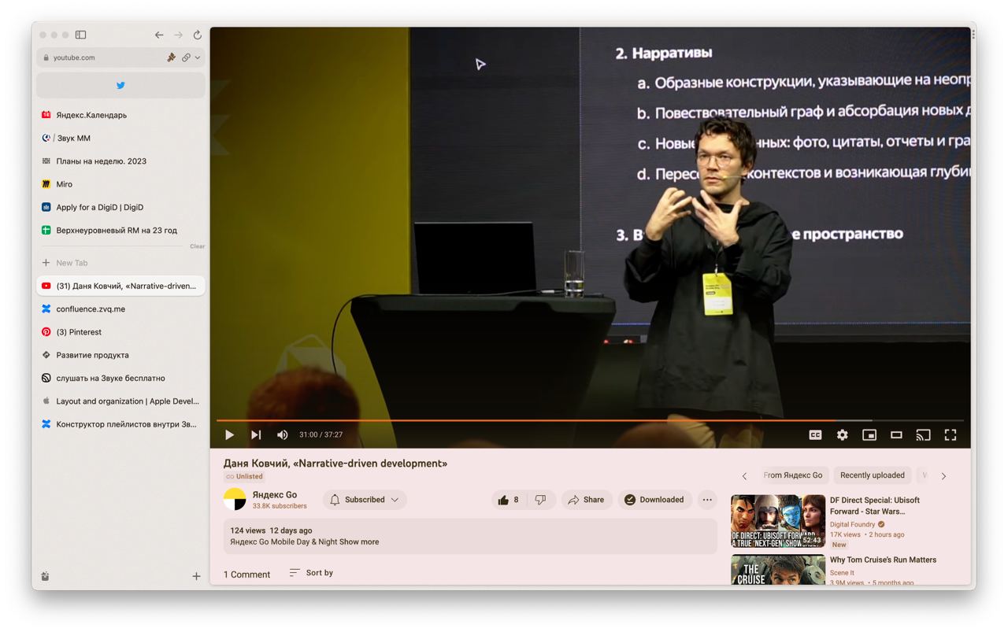The image size is (1008, 632).
Task: Seek on the video progress bar
Action: click(x=590, y=420)
